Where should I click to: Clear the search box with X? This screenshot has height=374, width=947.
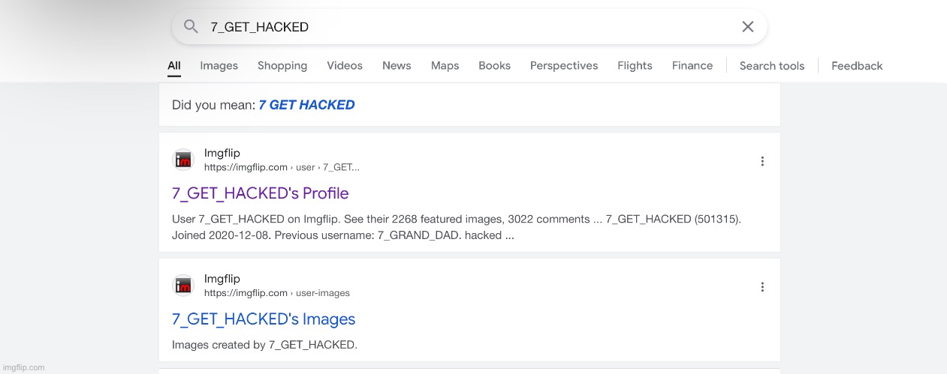tap(748, 27)
